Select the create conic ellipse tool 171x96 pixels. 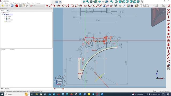pyautogui.click(x=63, y=6)
